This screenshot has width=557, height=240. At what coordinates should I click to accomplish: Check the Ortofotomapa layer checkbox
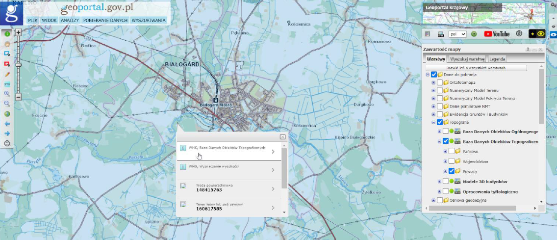tap(440, 82)
